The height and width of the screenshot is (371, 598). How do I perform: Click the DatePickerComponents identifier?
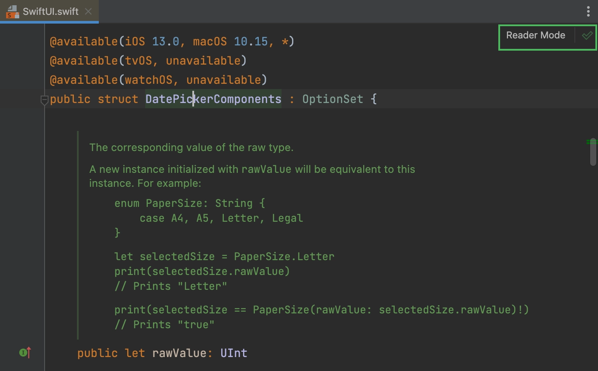213,99
